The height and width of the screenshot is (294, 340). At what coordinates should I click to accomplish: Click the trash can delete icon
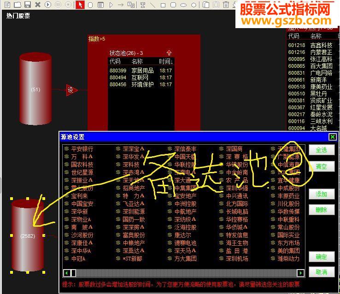point(226,5)
